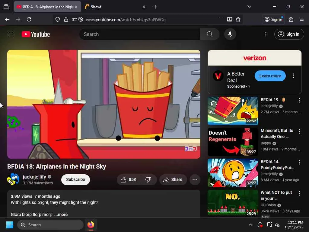Open Firefox tracking protection shield
Screen dimensions: 309x232
(x=58, y=20)
